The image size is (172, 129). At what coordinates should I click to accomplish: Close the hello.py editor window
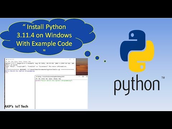[x=87, y=77]
